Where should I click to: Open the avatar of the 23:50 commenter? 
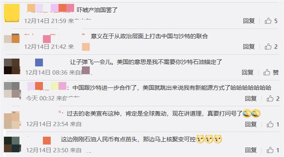(x=12, y=145)
